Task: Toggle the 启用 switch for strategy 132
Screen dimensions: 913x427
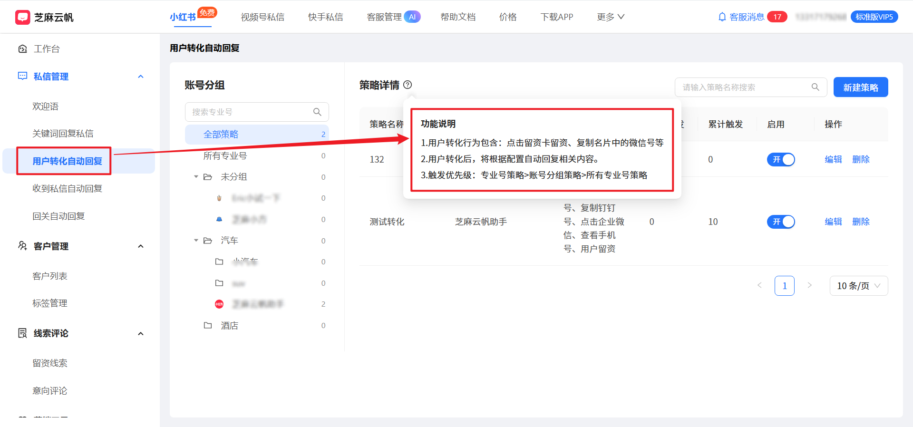Action: pyautogui.click(x=781, y=160)
